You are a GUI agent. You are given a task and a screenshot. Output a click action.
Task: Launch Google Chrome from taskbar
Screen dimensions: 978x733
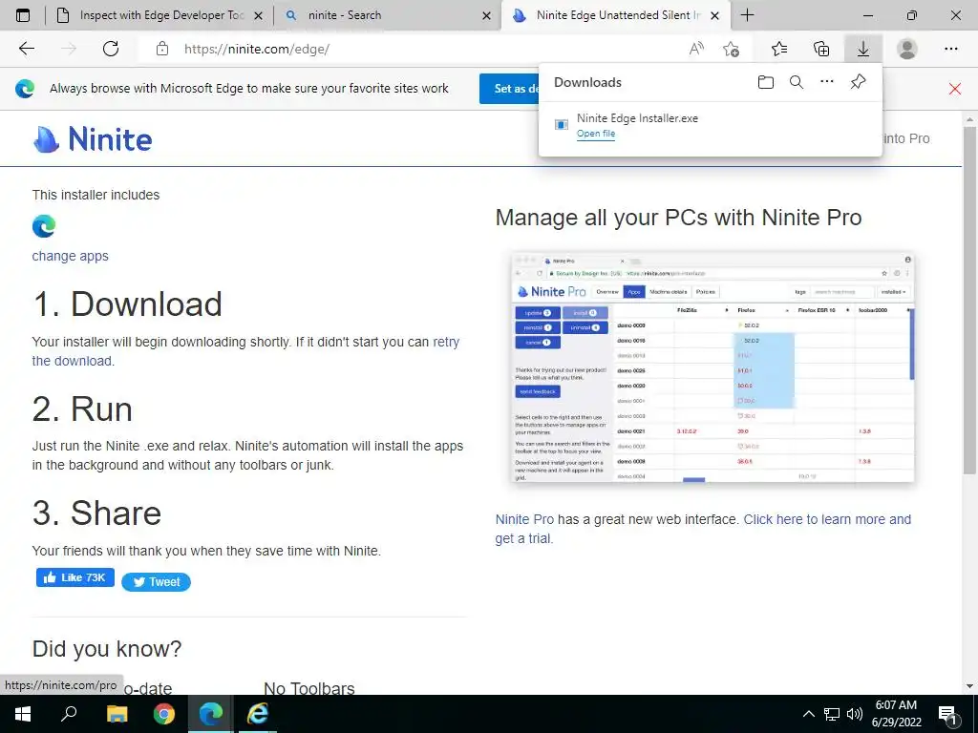(164, 714)
